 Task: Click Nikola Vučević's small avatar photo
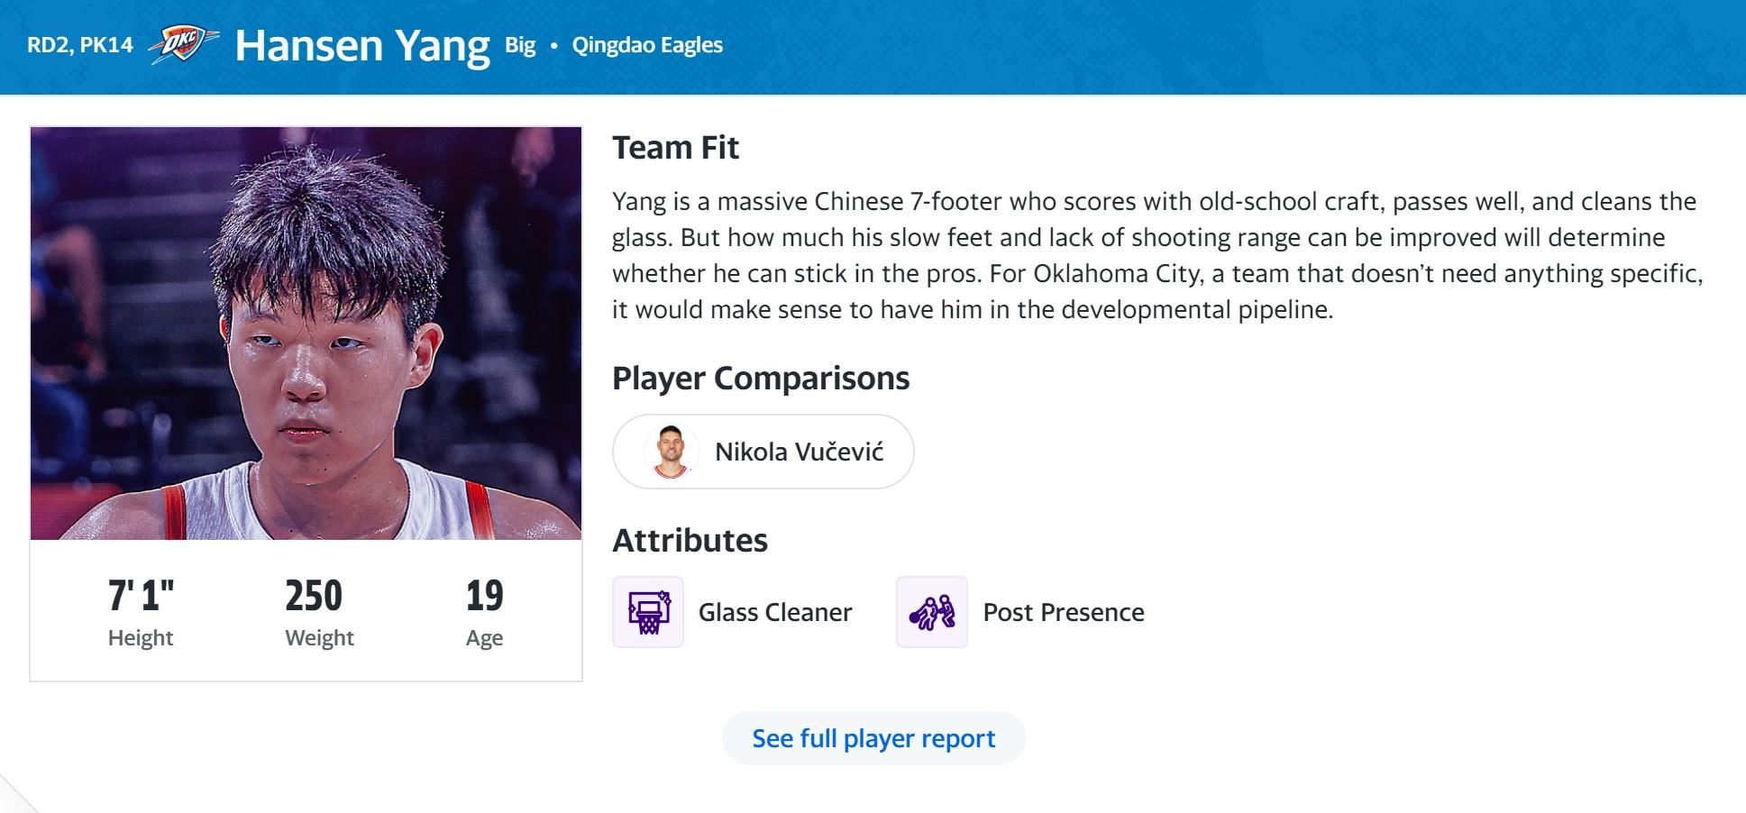672,452
